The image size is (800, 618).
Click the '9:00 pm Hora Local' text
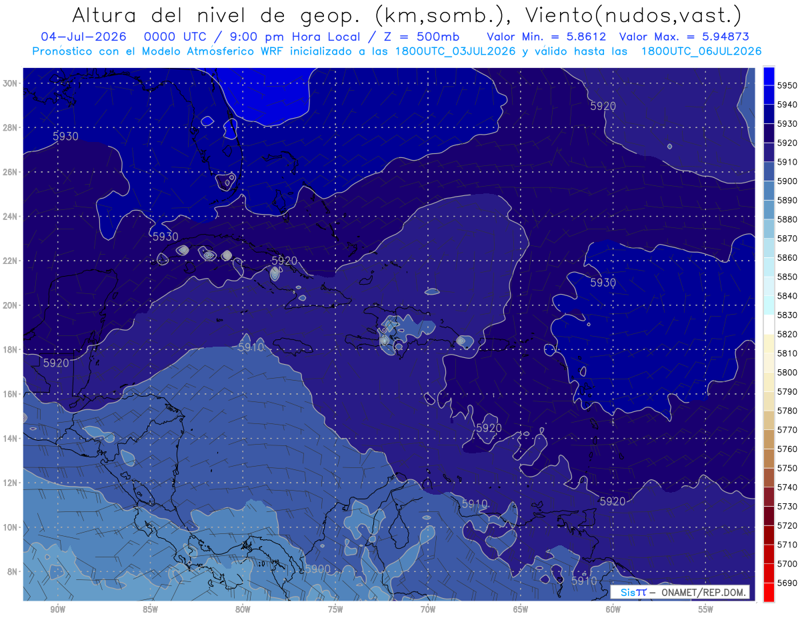click(x=297, y=37)
